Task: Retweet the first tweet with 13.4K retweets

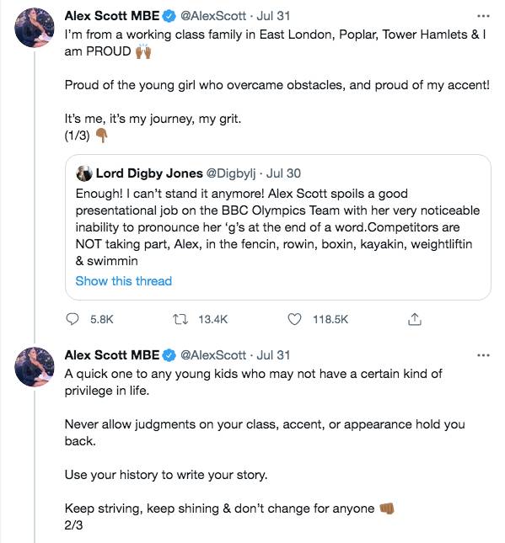Action: (x=180, y=319)
